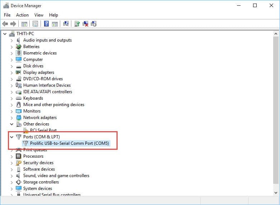The image size is (280, 205).
Task: Click the Uninstall device red X icon
Action: (x=85, y=24)
